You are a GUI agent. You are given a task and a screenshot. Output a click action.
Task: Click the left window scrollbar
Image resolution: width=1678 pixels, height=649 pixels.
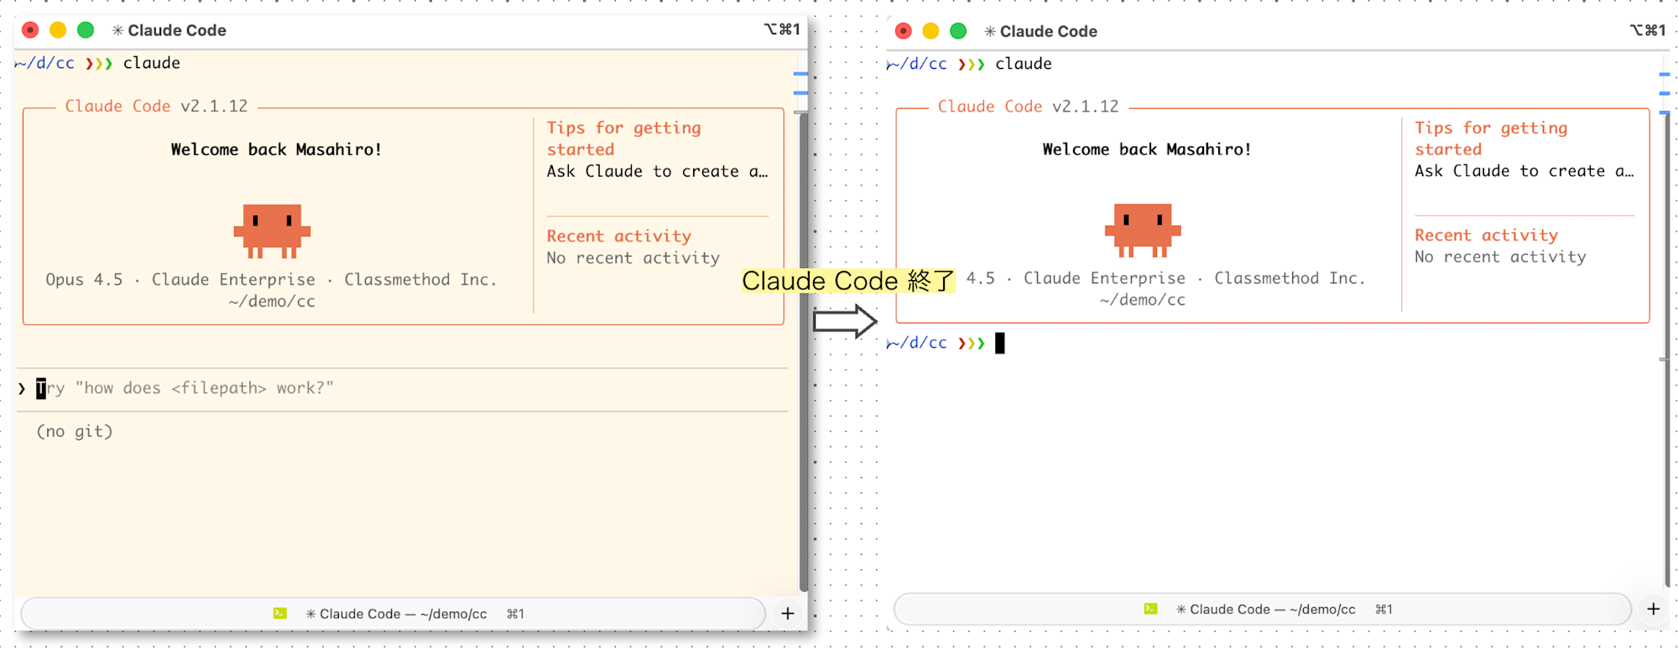pos(803,352)
